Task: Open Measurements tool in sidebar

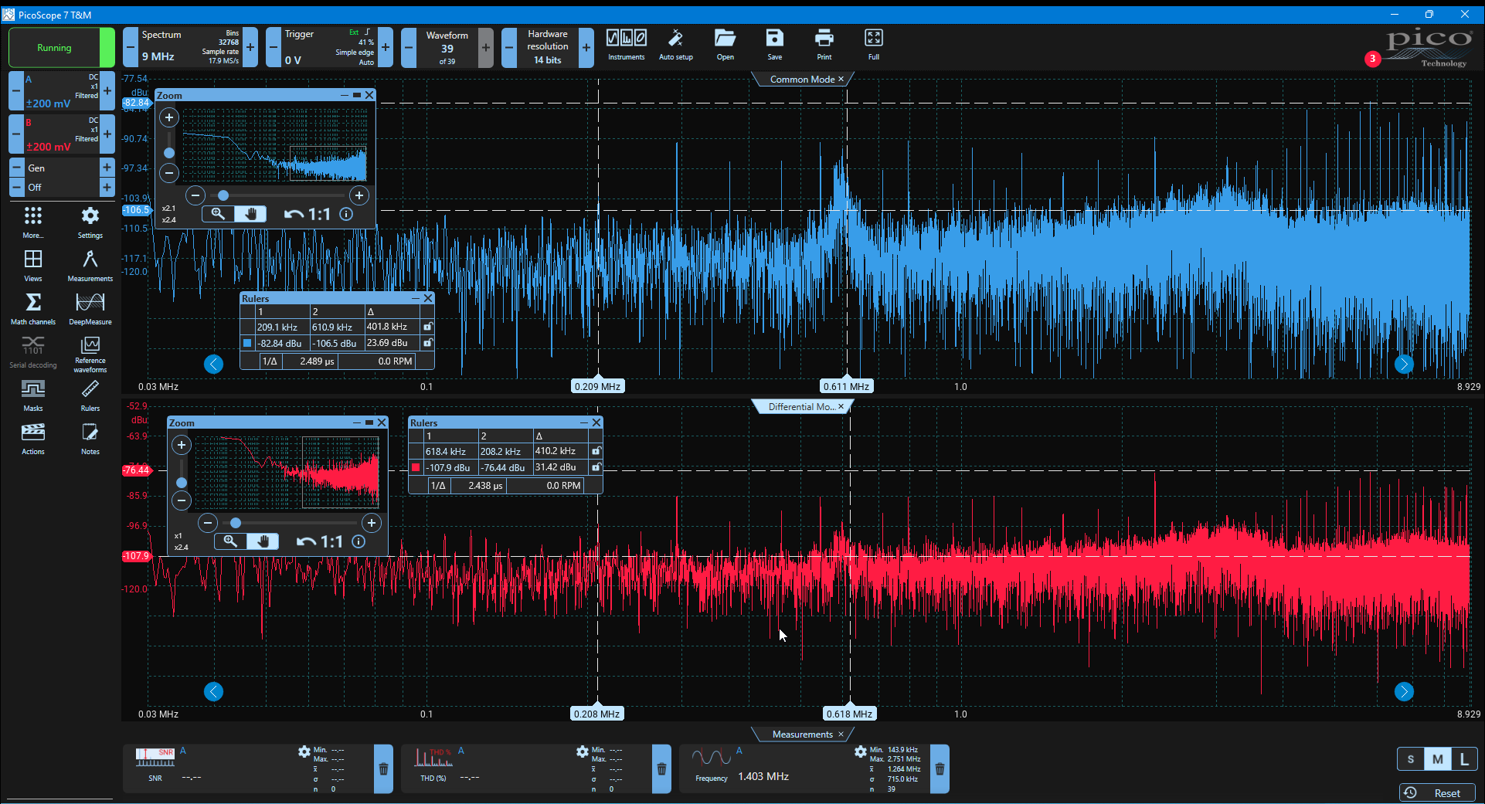Action: [90, 265]
